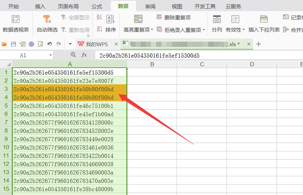The height and width of the screenshot is (195, 303).
Task: Close the .xls document tab
Action: (249, 44)
